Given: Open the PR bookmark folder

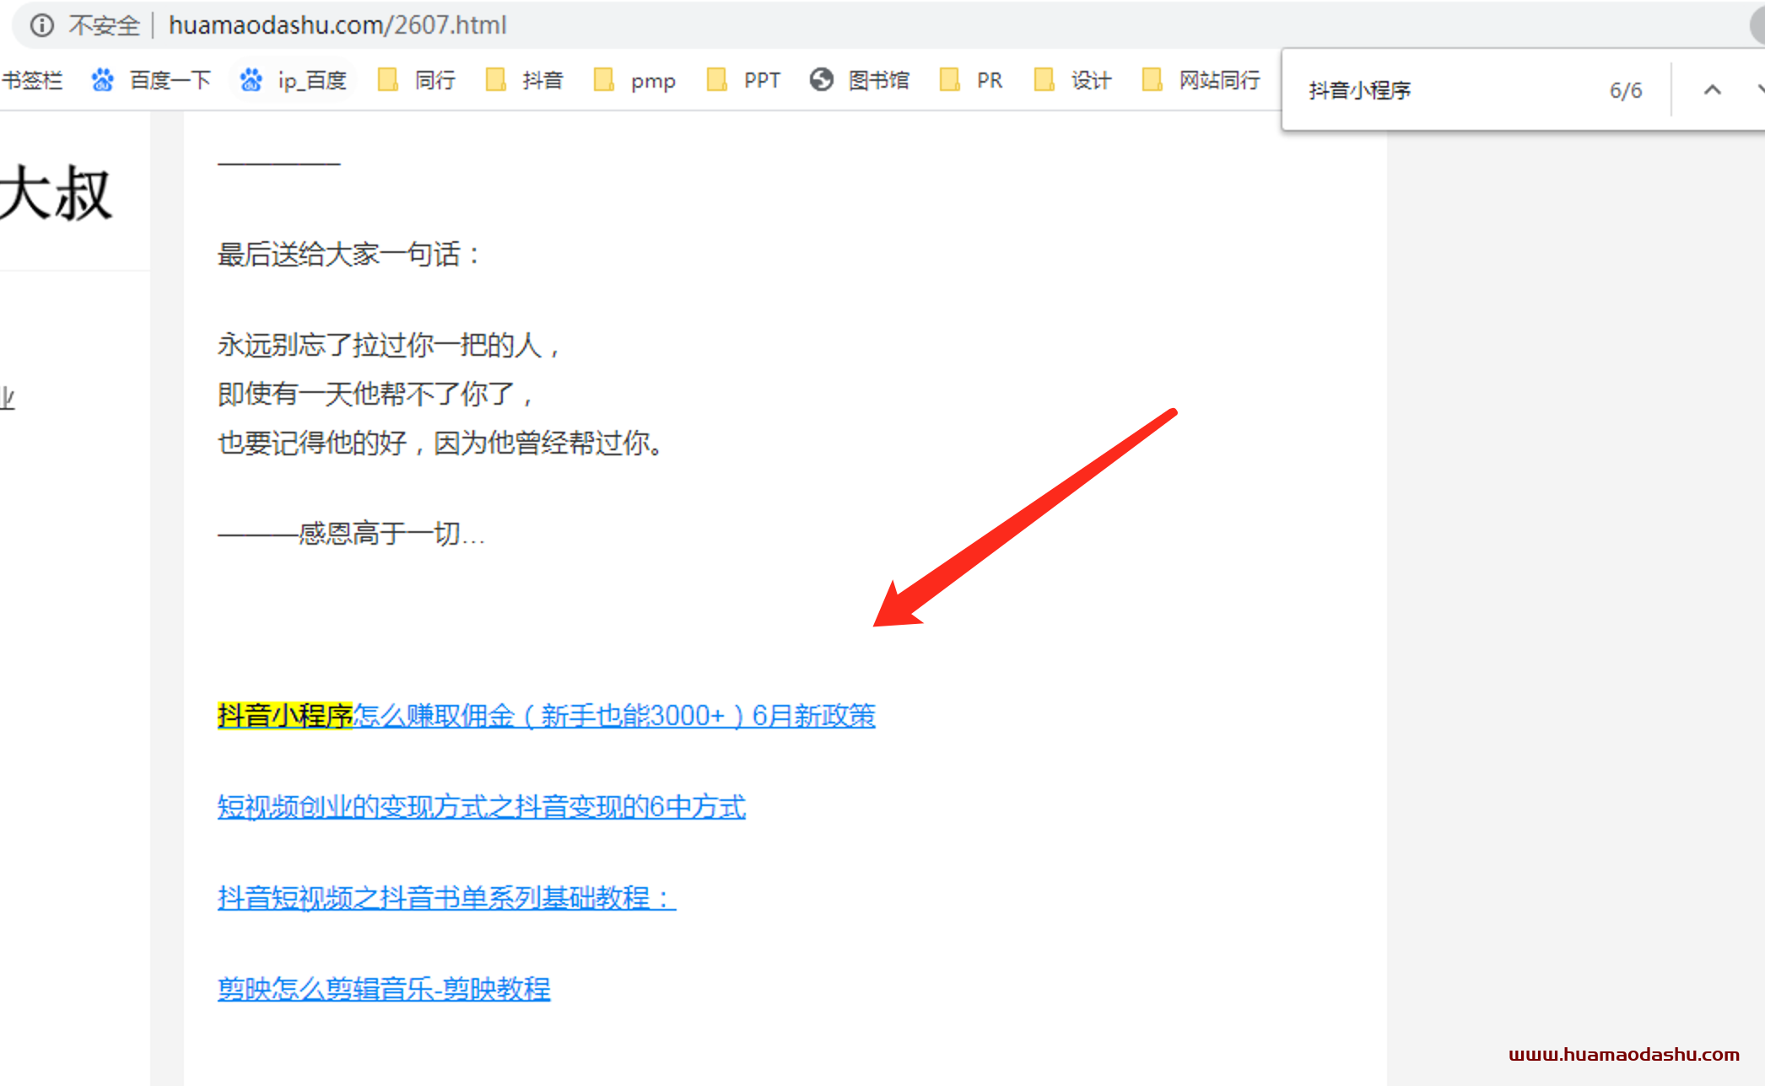Looking at the screenshot, I should [x=971, y=80].
